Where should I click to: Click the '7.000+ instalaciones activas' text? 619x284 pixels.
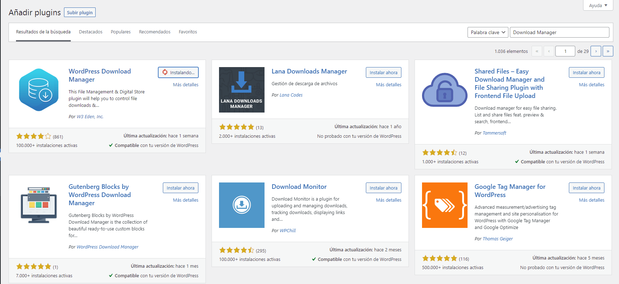point(44,276)
